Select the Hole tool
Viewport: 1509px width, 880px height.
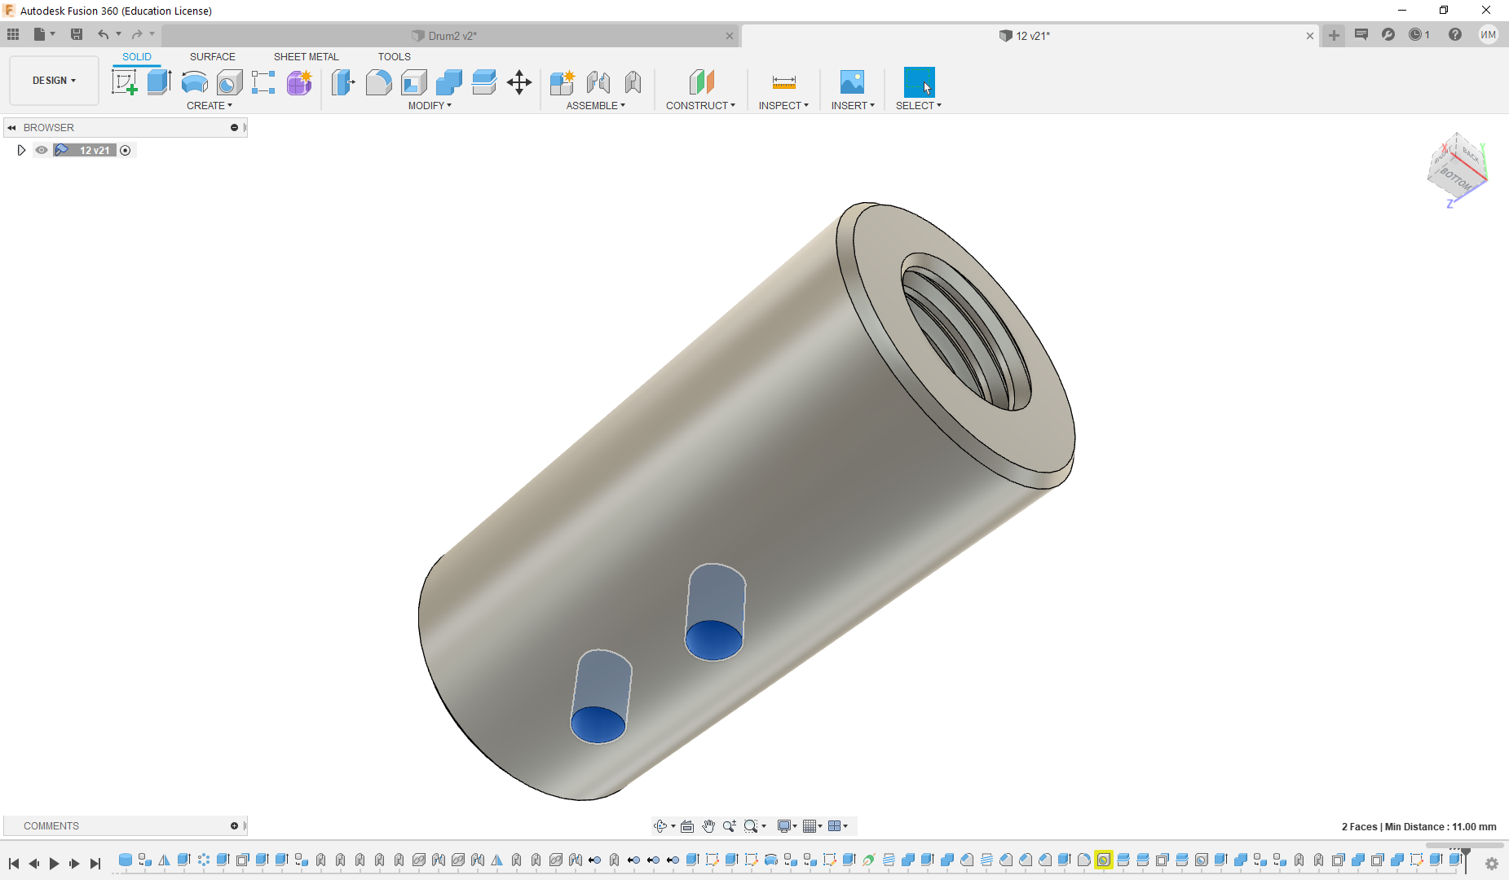(x=229, y=82)
